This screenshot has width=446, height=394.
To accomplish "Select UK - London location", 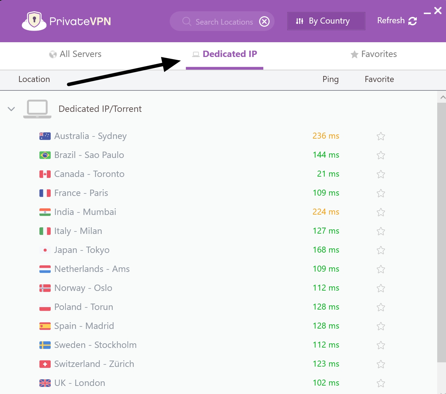I will tap(80, 383).
